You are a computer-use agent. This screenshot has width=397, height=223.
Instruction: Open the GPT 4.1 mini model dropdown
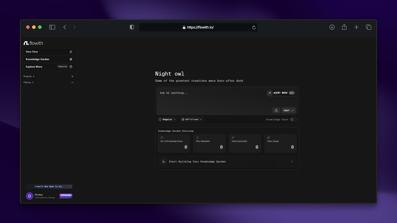[192, 119]
